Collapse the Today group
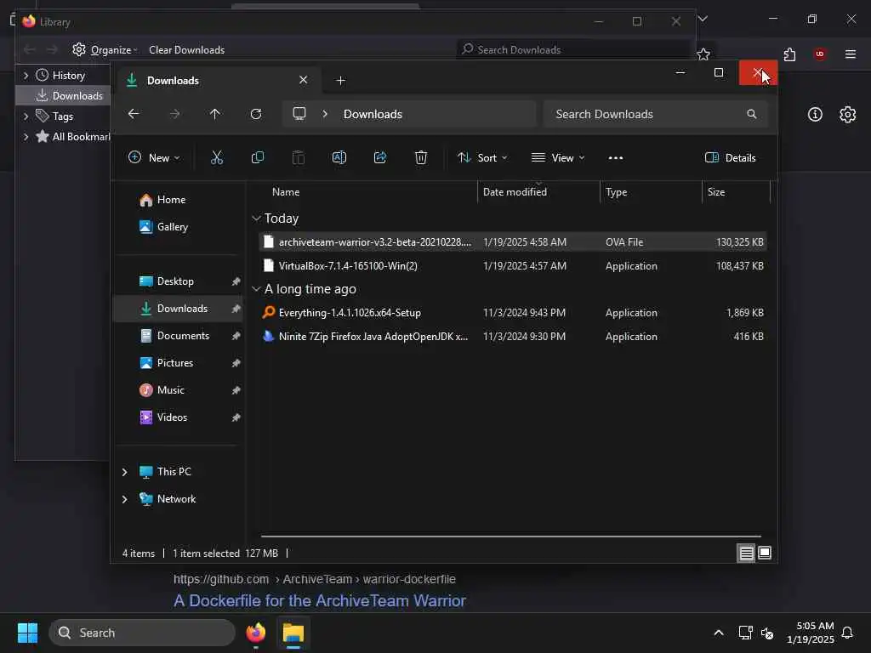 pos(256,219)
